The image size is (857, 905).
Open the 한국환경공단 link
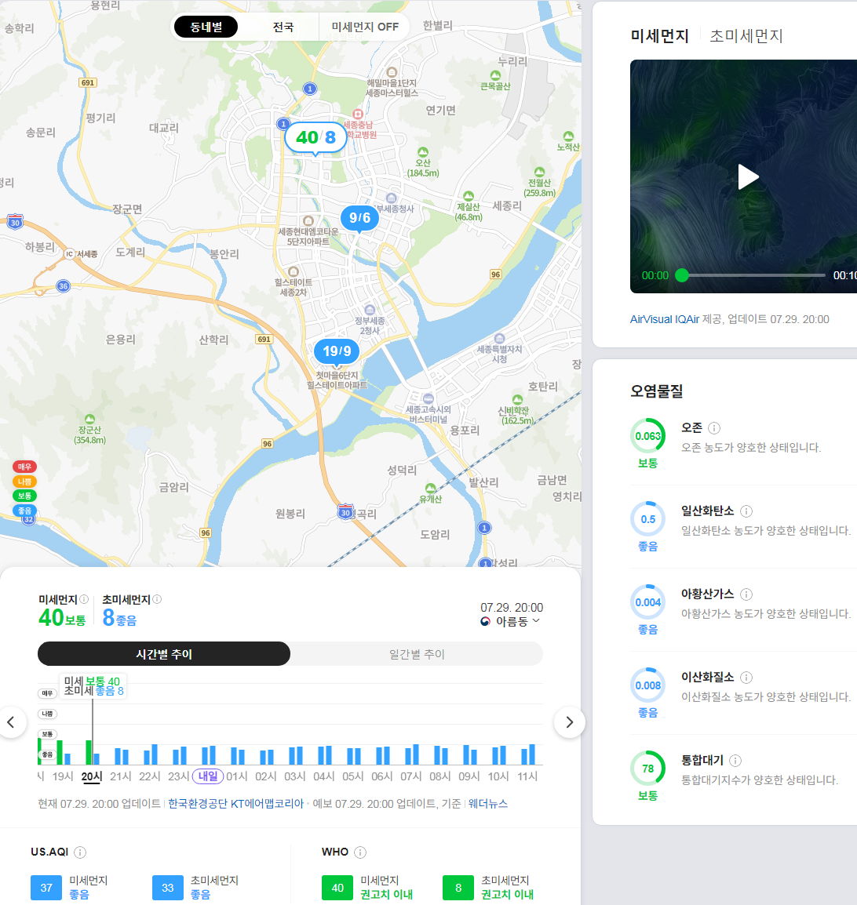coord(198,803)
